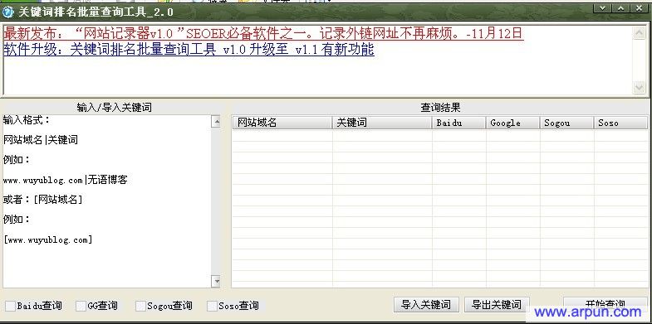The height and width of the screenshot is (324, 652).
Task: Enable the GG查询 checkbox
Action: 81,306
